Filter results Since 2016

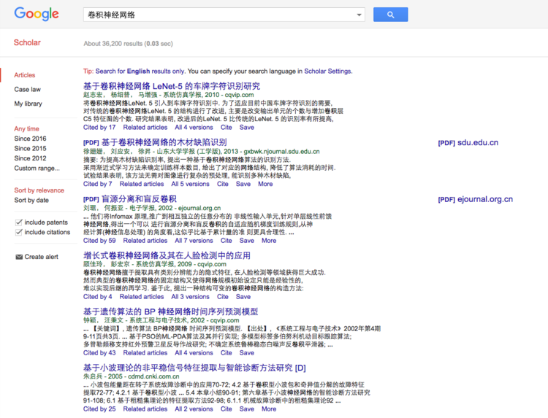30,139
